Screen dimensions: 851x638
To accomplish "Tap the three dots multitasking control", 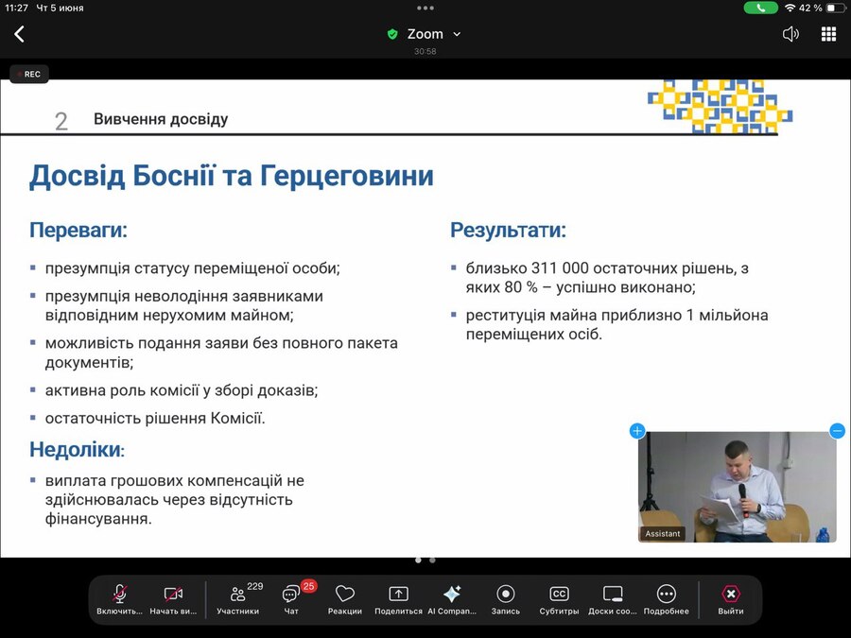I will [425, 8].
